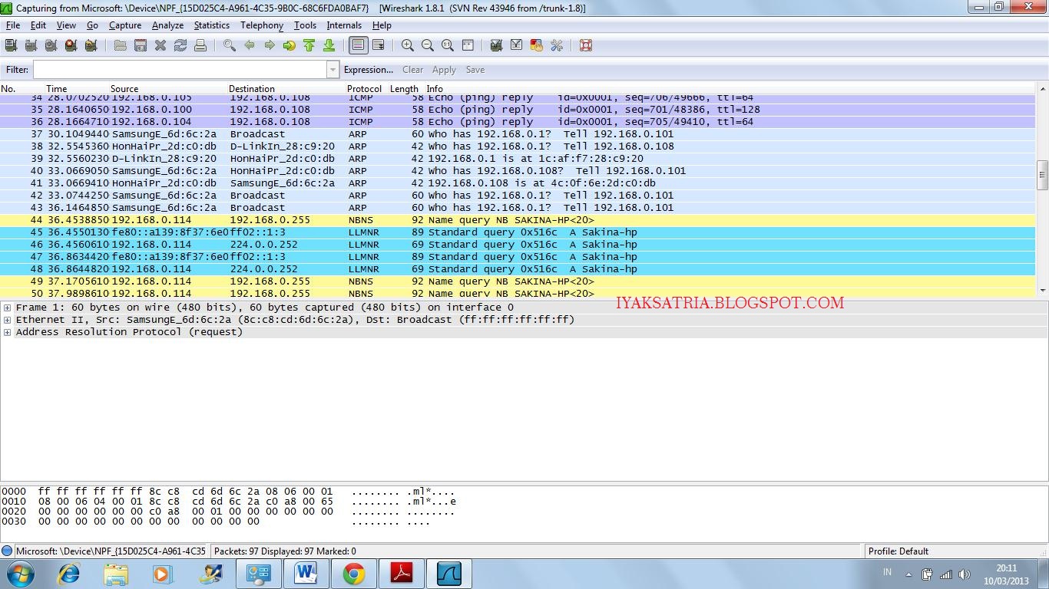Image resolution: width=1049 pixels, height=589 pixels.
Task: Print packets using the printer icon
Action: click(200, 45)
